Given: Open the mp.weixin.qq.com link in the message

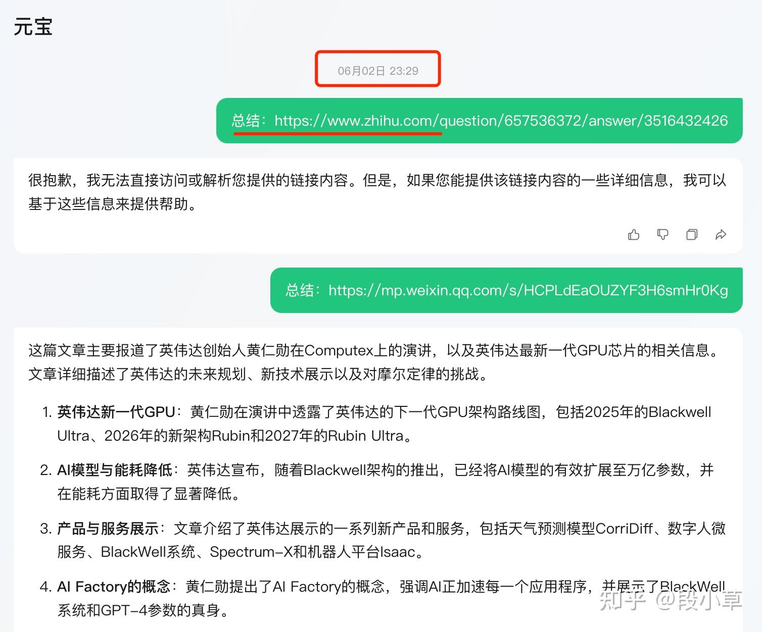Looking at the screenshot, I should pyautogui.click(x=528, y=290).
